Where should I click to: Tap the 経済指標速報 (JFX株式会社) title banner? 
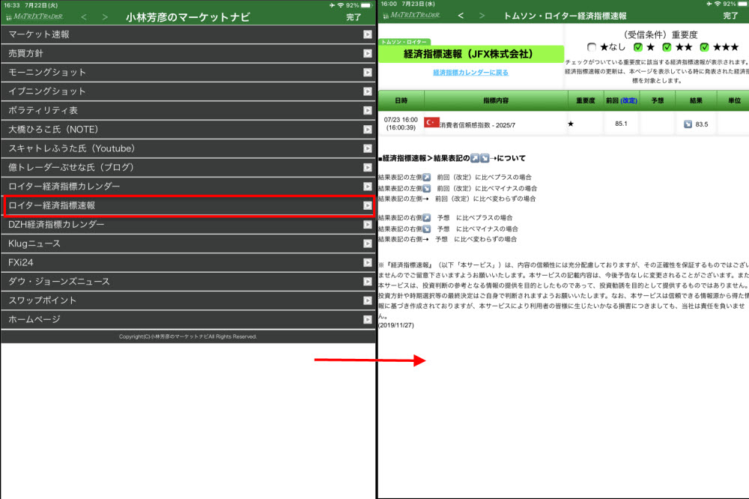[x=471, y=54]
